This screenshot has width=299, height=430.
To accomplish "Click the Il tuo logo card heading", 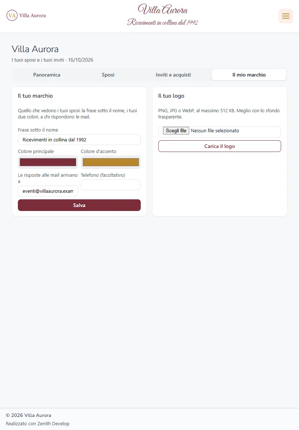I will click(171, 96).
